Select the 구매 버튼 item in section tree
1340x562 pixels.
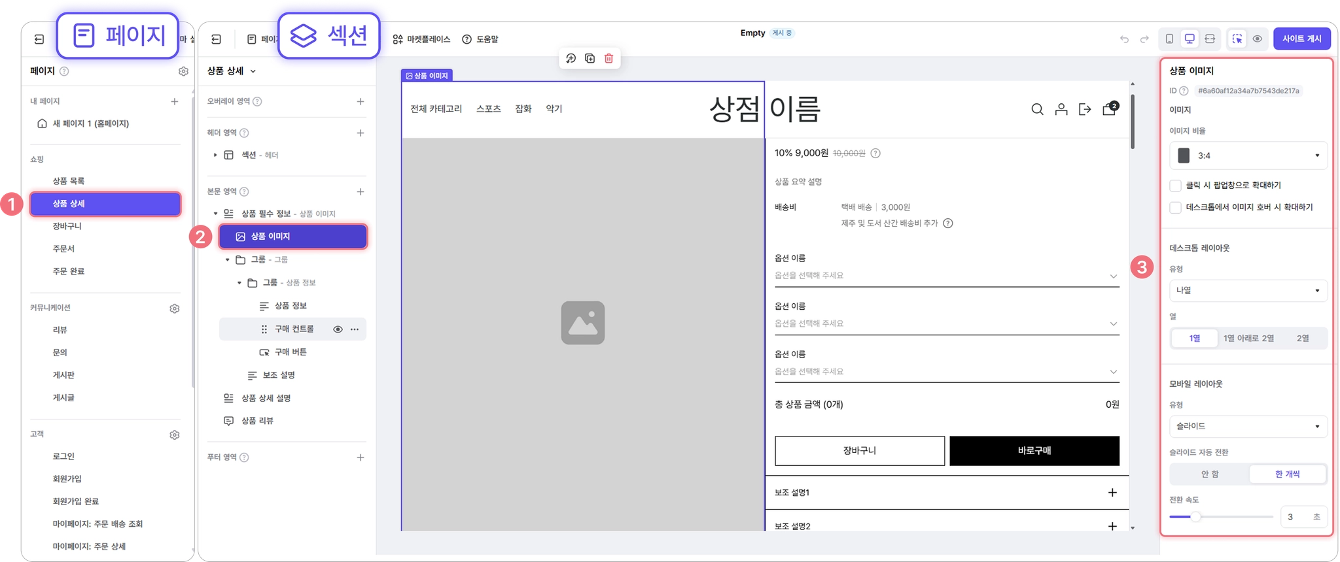point(291,352)
